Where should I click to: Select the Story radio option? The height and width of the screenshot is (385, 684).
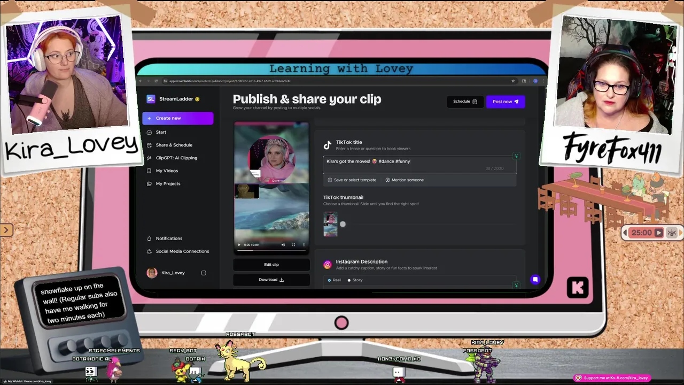pyautogui.click(x=349, y=280)
